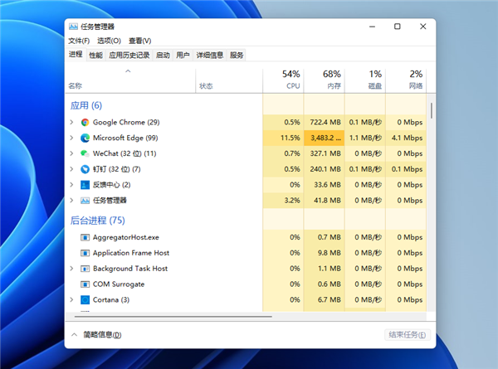The height and width of the screenshot is (369, 498).
Task: Open the 选项(O) menu
Action: click(x=109, y=41)
